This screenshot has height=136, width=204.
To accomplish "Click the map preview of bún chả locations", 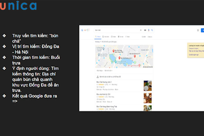I will tap(124, 56).
